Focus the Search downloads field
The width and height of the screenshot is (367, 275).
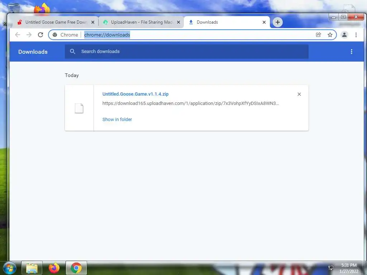click(186, 52)
